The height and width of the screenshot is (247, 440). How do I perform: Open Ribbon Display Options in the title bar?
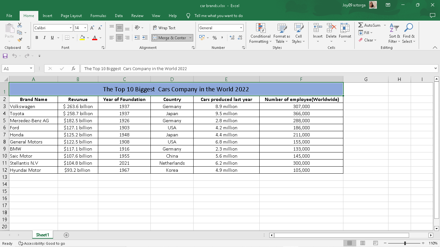point(388,5)
